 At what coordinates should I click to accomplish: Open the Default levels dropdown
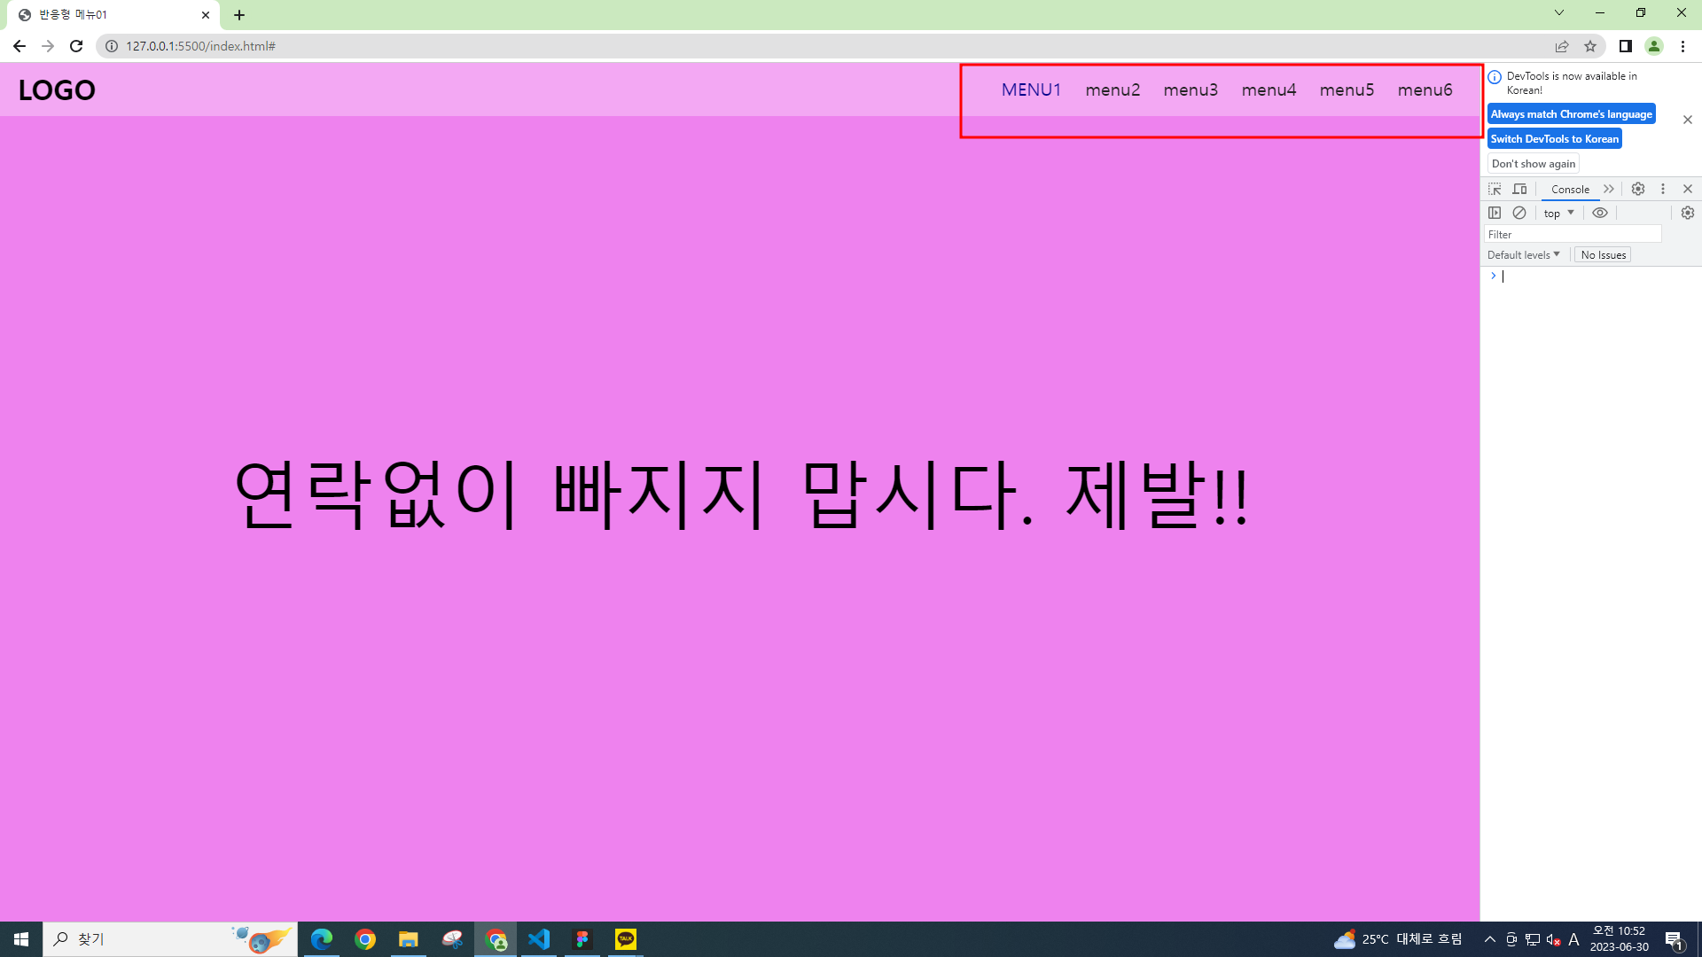pos(1523,254)
